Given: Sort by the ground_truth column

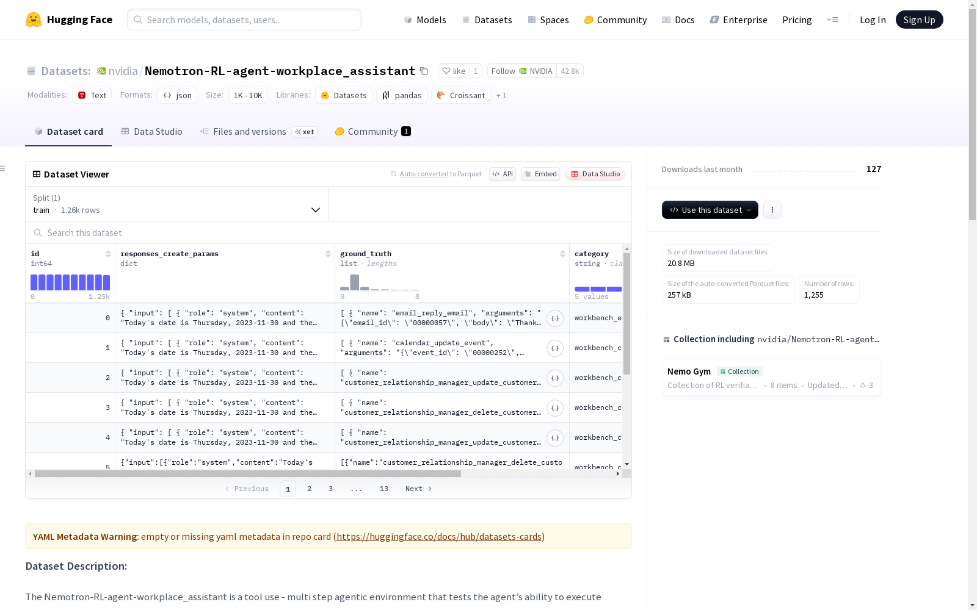Looking at the screenshot, I should 562,254.
